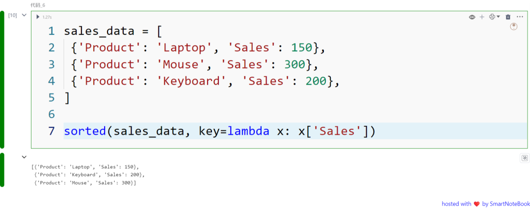Click the execution count [10] label

click(12, 16)
